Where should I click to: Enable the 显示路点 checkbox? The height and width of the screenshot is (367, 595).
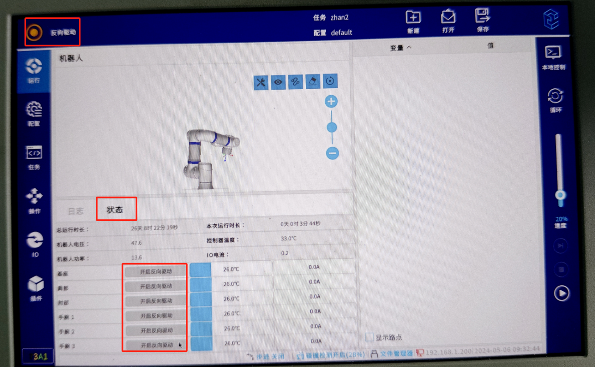(x=369, y=337)
